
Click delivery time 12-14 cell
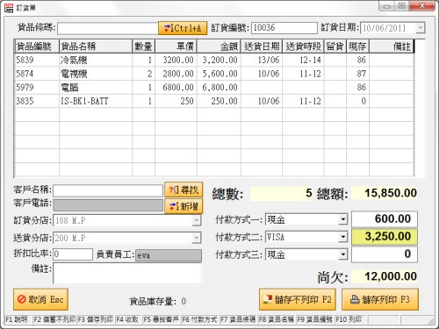tap(303, 60)
